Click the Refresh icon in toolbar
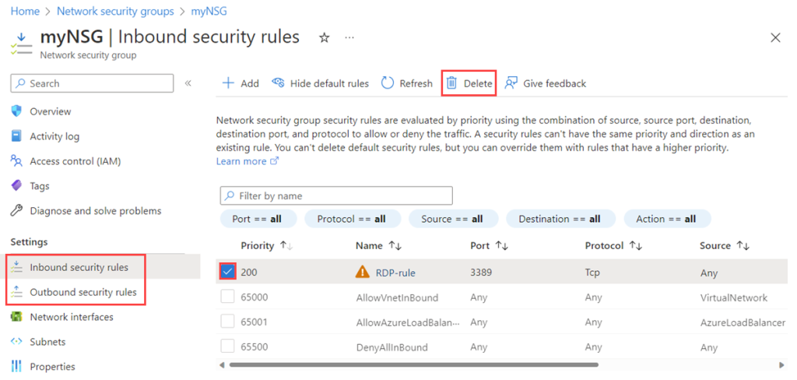Screen dimensions: 797x380 pyautogui.click(x=388, y=83)
